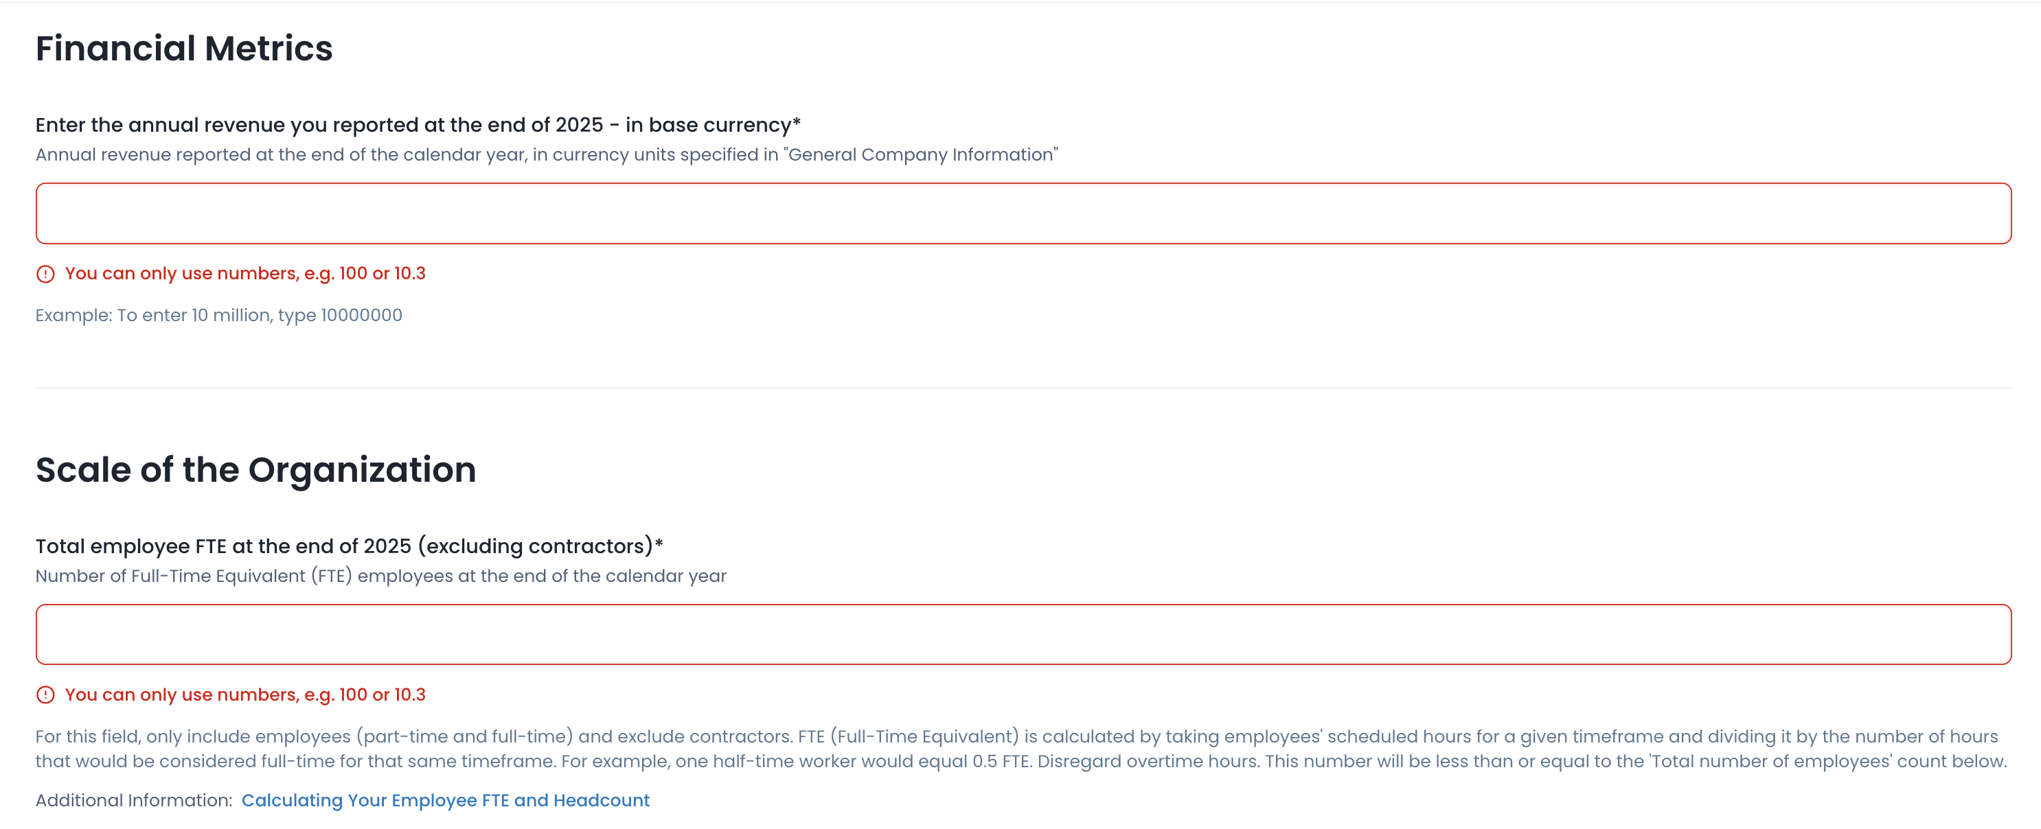
Task: Click the 10 million example hint text
Action: click(x=218, y=315)
